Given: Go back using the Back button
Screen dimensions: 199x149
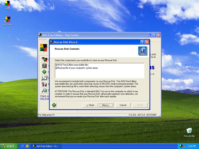Looking at the screenshot, I should pos(90,105).
